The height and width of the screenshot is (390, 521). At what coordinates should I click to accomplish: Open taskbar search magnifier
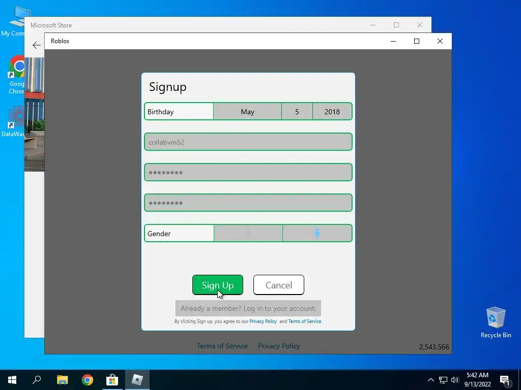point(37,380)
